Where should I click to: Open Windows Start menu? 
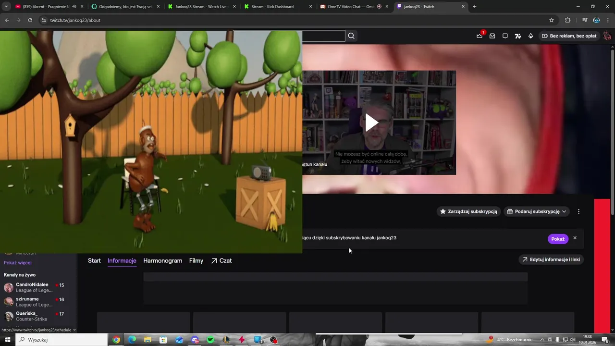[8, 340]
